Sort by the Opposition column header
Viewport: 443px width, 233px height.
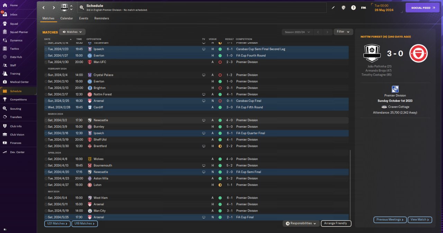point(94,39)
